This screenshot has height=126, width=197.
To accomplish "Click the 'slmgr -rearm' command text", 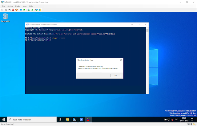I will (x=58, y=38).
